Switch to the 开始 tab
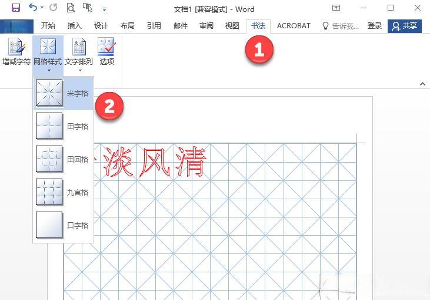430x300 pixels. pos(48,26)
